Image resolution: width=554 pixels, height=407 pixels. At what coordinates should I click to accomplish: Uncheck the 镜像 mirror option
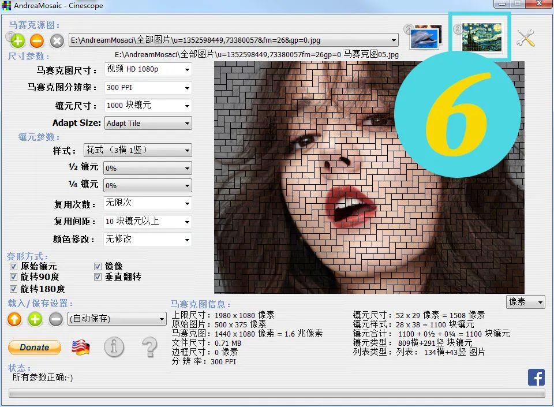[98, 266]
